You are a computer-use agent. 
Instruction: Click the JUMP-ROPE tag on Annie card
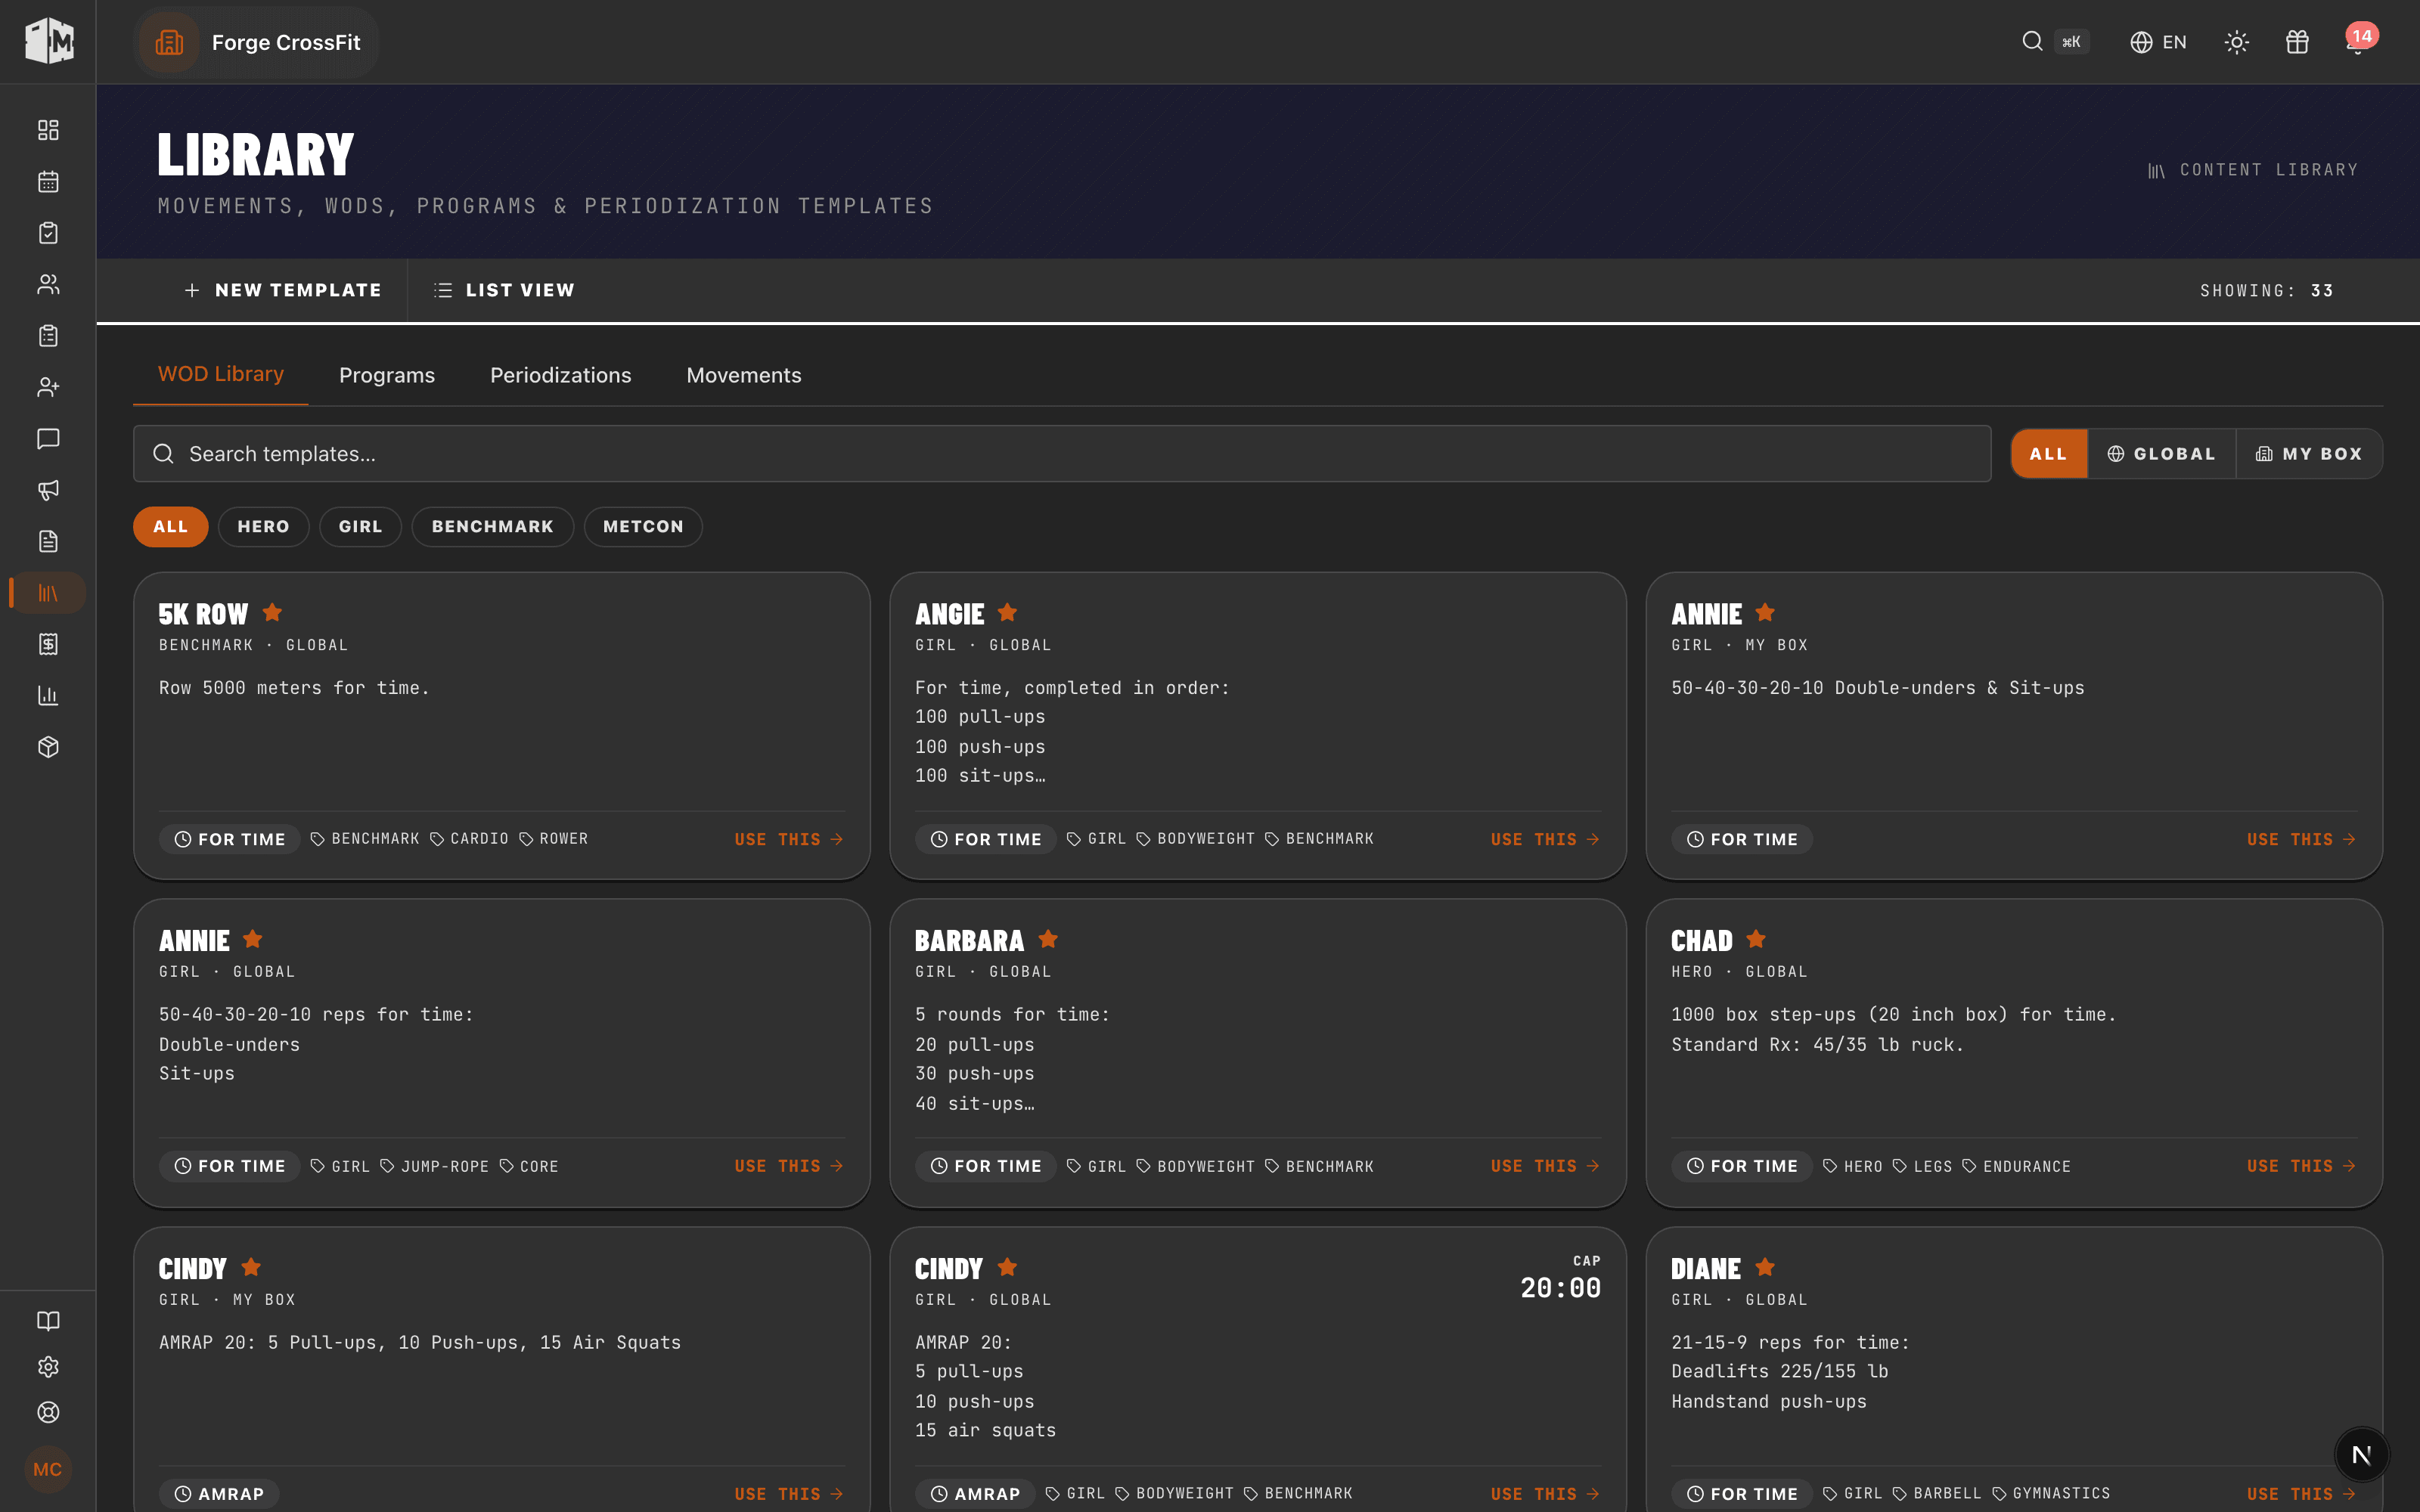click(x=434, y=1166)
